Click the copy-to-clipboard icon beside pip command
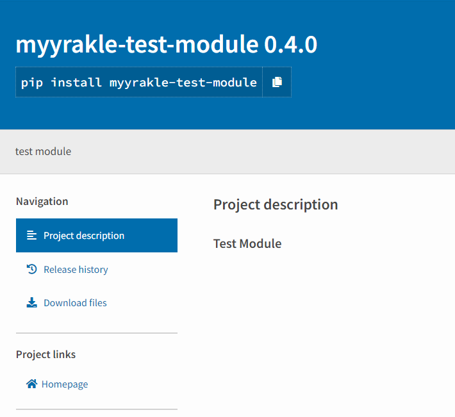Screen dimensions: 455x417 pyautogui.click(x=277, y=82)
